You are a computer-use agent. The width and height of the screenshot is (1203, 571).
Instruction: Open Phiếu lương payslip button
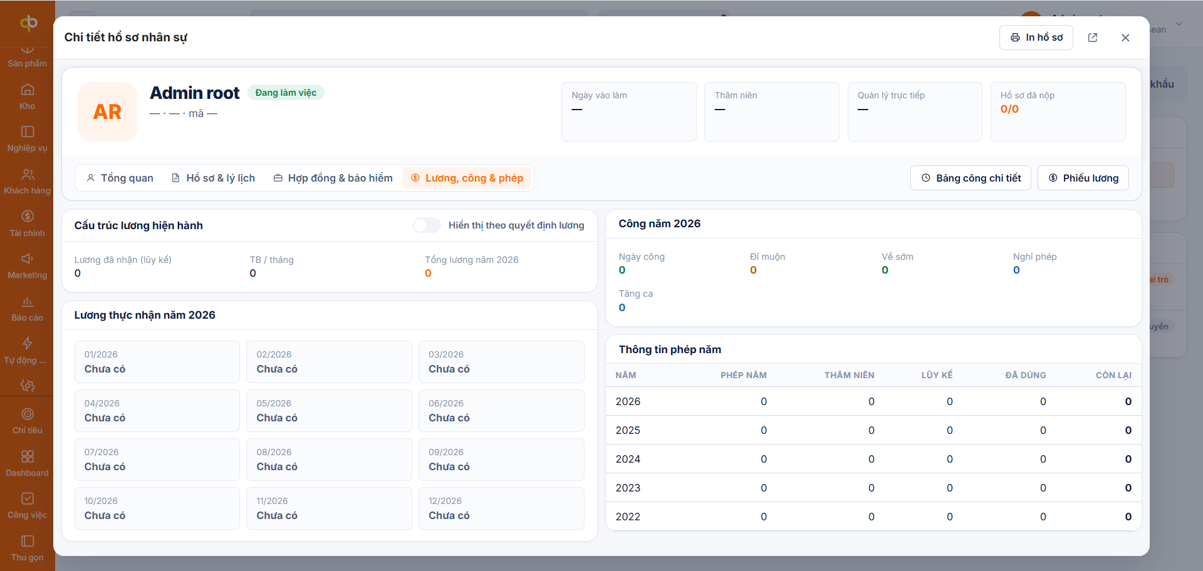(x=1083, y=178)
